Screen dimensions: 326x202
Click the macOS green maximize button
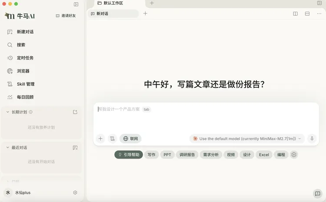(x=16, y=4)
